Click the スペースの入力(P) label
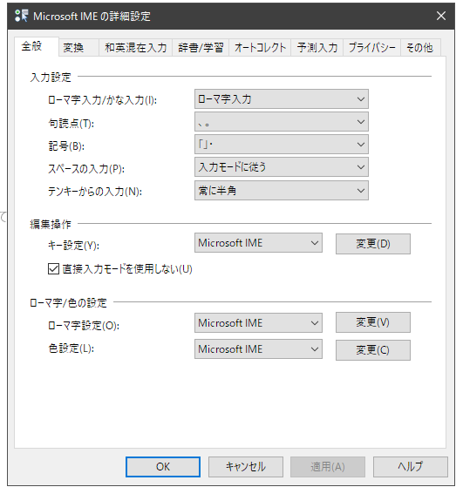The width and height of the screenshot is (463, 487). coord(86,169)
